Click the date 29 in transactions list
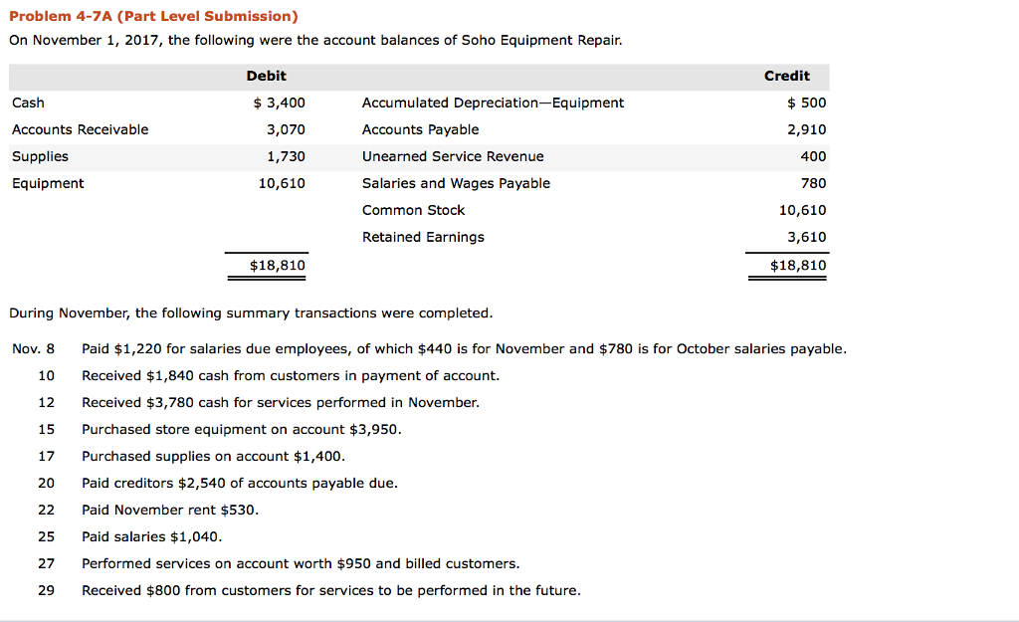This screenshot has width=1019, height=622. coord(46,590)
